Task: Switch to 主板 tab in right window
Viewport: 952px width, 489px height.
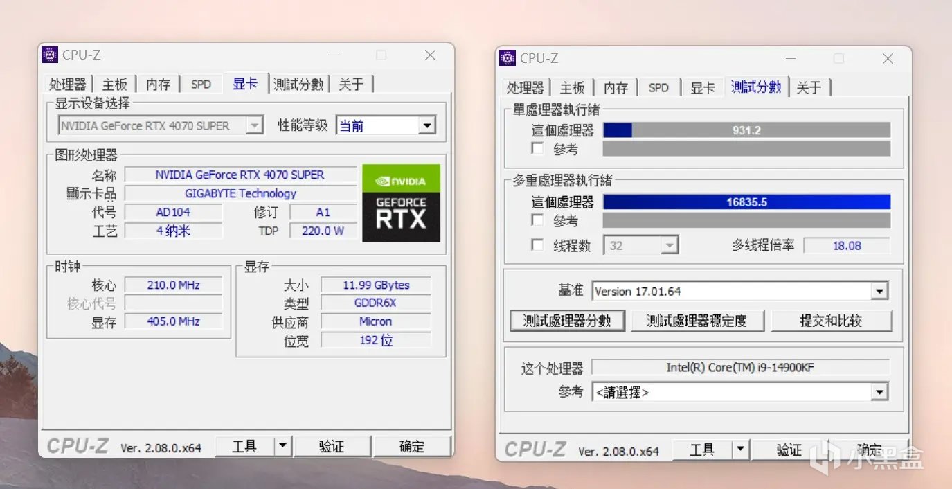Action: 573,87
